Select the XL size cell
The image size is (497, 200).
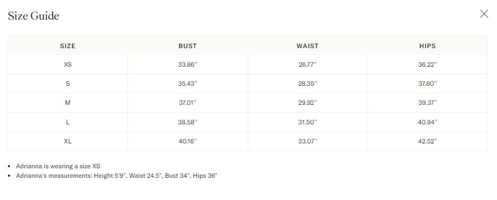67,141
